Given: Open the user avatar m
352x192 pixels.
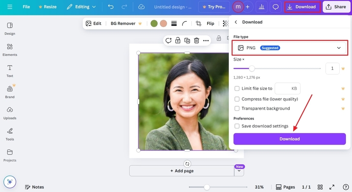Looking at the screenshot, I should (x=238, y=7).
